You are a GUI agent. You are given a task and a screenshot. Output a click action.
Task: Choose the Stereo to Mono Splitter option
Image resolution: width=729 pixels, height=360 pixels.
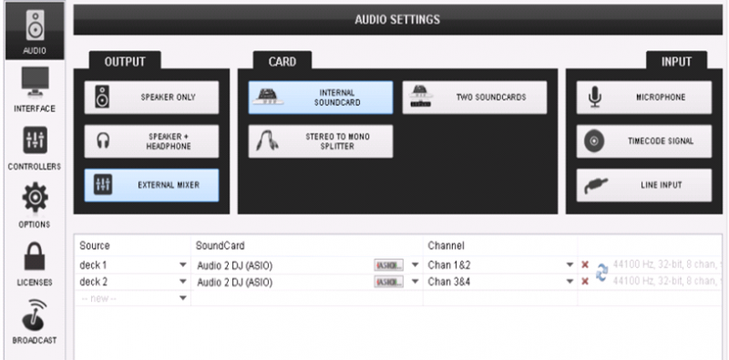click(x=321, y=141)
